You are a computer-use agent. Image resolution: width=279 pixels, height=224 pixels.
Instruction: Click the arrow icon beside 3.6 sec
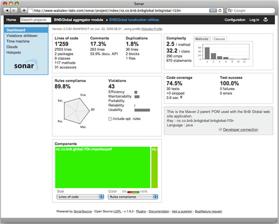[181, 97]
